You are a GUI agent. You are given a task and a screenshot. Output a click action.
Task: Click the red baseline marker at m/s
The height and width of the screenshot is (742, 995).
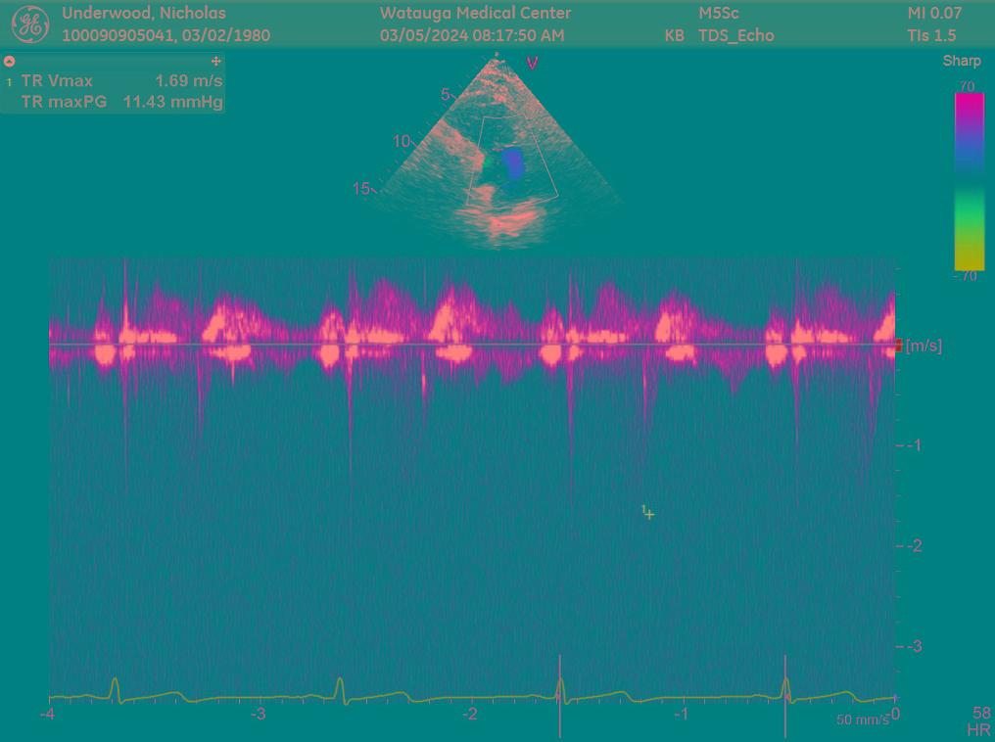[x=898, y=345]
